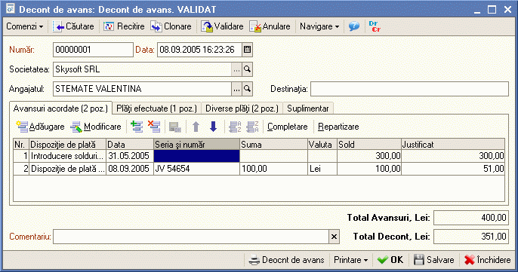Click the Validare toolbar icon
The image size is (518, 272).
207,26
